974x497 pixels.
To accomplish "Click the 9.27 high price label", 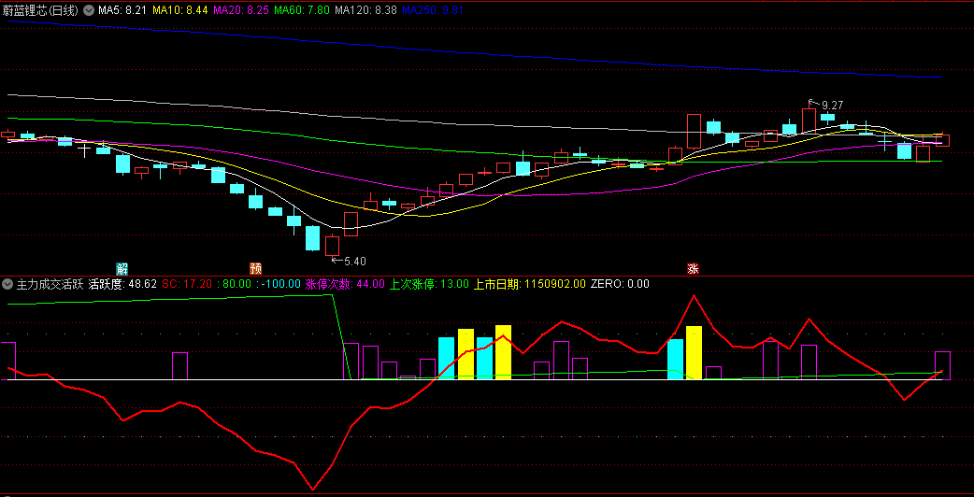I will (x=832, y=105).
